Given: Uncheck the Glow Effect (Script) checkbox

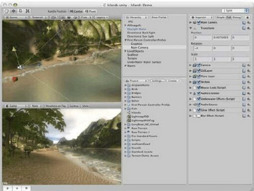Looking at the screenshot, I should coord(199,110).
